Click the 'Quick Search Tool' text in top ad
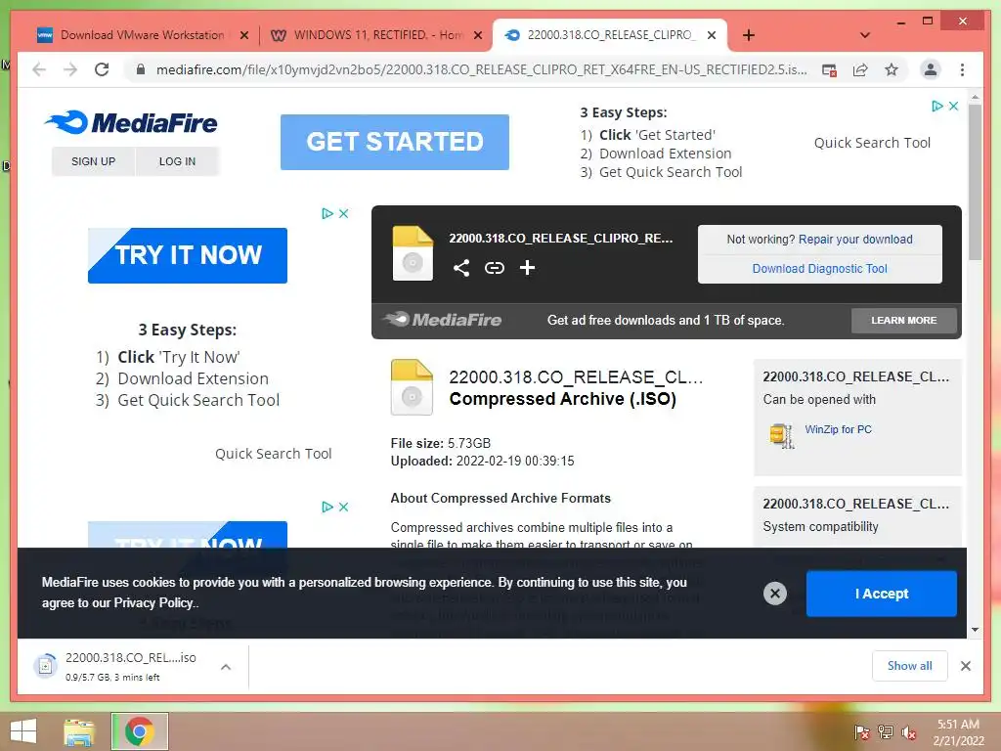This screenshot has width=1001, height=751. [x=872, y=143]
